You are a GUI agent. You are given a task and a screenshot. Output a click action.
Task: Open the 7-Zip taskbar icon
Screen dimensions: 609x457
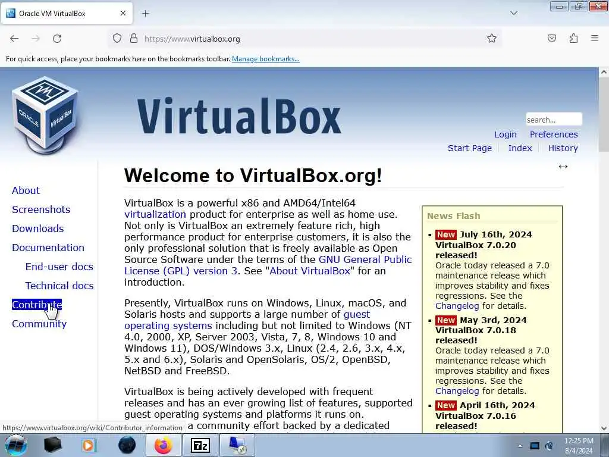[x=200, y=446]
